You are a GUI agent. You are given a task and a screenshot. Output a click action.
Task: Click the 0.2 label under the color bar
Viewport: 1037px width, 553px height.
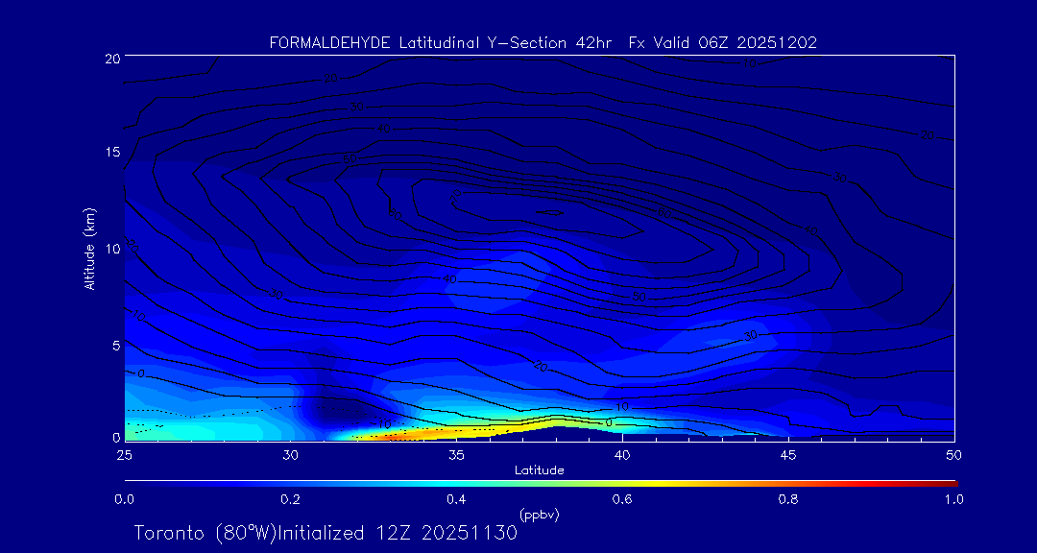click(290, 499)
